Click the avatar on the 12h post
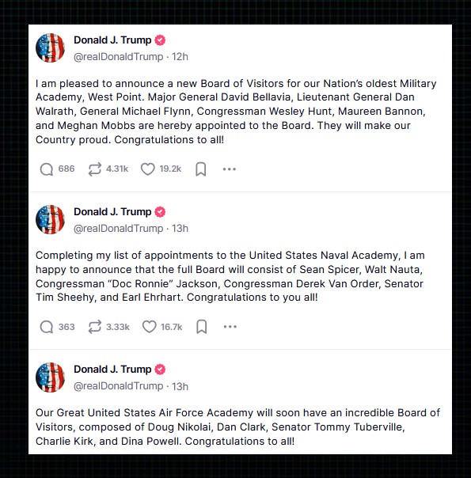Viewport: 471px width, 478px height. tap(50, 47)
